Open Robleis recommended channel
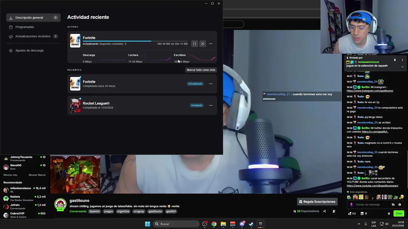The height and width of the screenshot is (229, 408). (x=25, y=198)
